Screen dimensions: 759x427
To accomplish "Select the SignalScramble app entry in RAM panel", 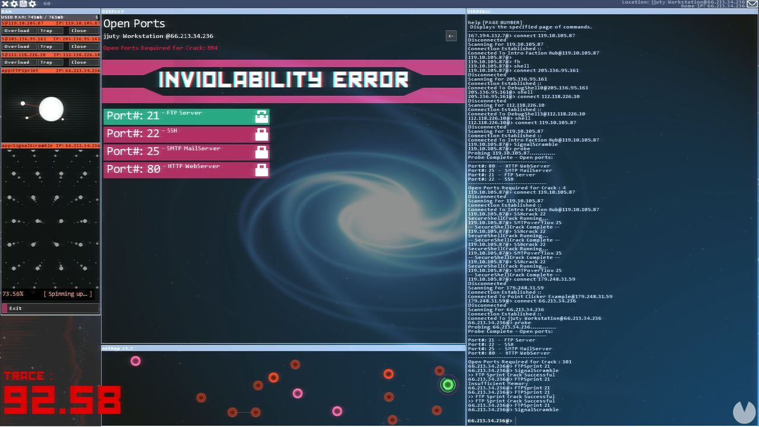I will click(x=50, y=144).
